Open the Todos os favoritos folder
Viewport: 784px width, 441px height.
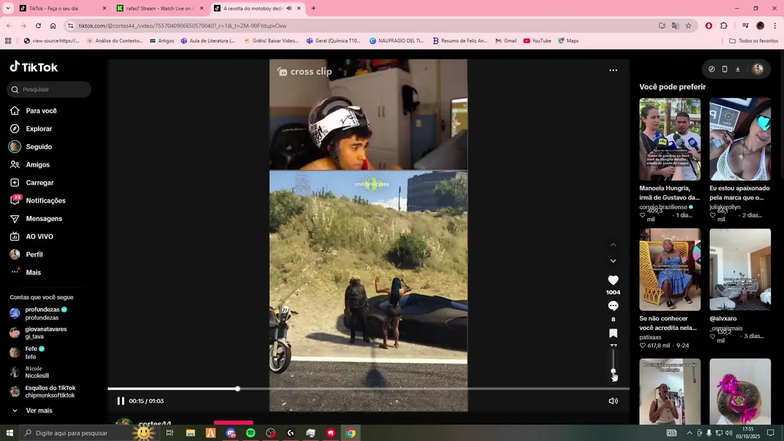[x=753, y=41]
